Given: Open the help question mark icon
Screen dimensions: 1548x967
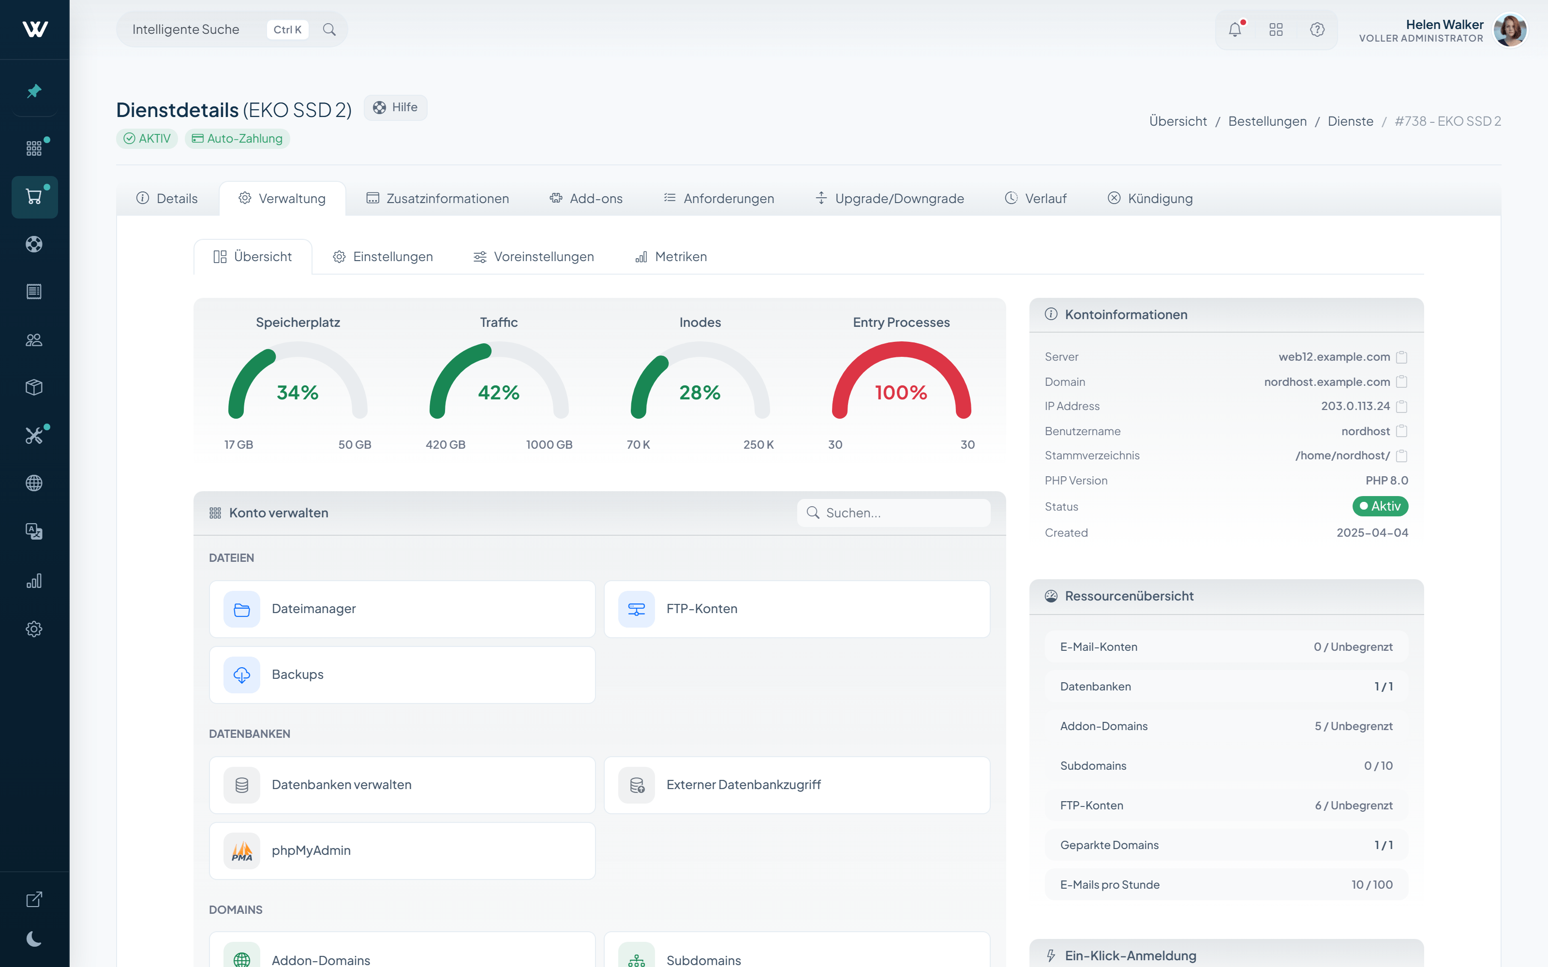Looking at the screenshot, I should [x=1317, y=29].
